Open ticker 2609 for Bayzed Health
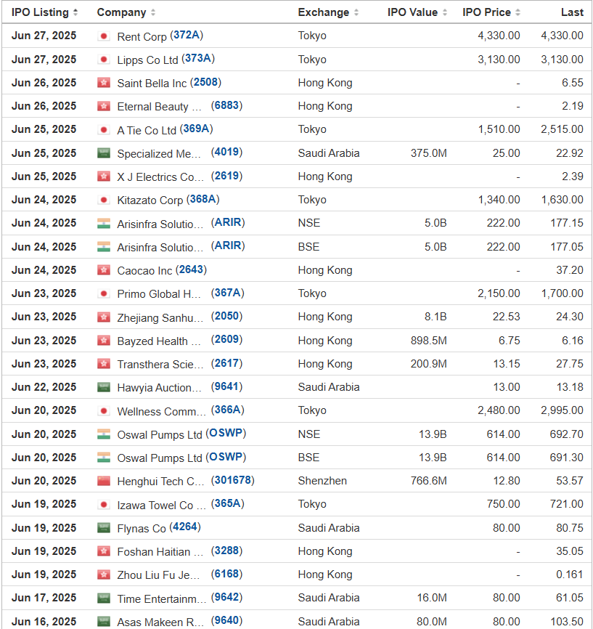This screenshot has height=629, width=593. click(x=226, y=339)
